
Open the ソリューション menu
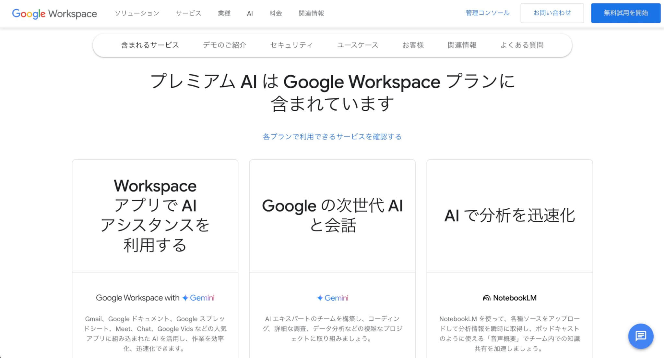(x=137, y=13)
